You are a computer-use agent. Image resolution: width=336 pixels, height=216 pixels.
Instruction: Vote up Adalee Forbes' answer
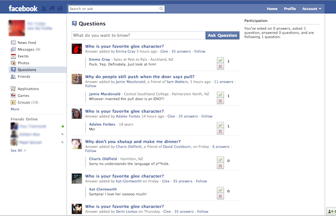point(220,125)
